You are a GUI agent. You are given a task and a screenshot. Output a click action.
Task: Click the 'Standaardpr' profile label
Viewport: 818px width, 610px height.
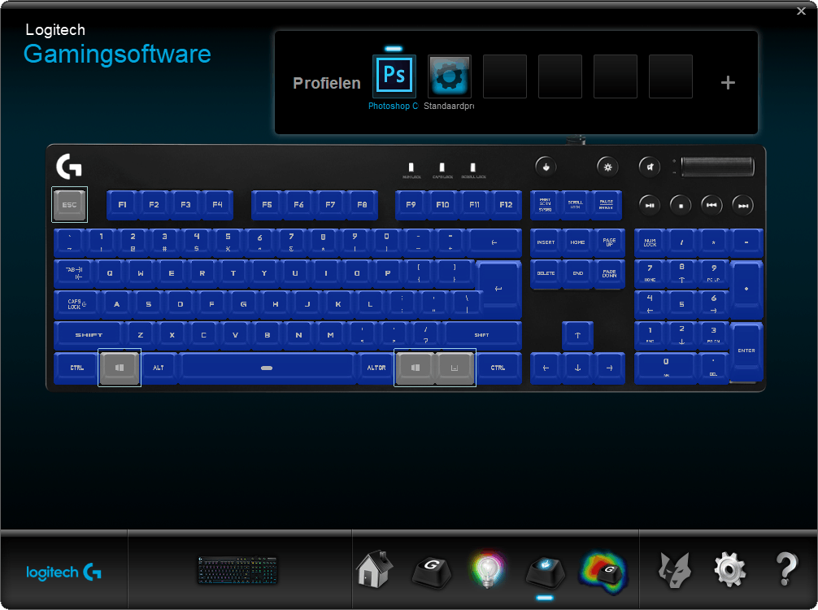point(449,106)
